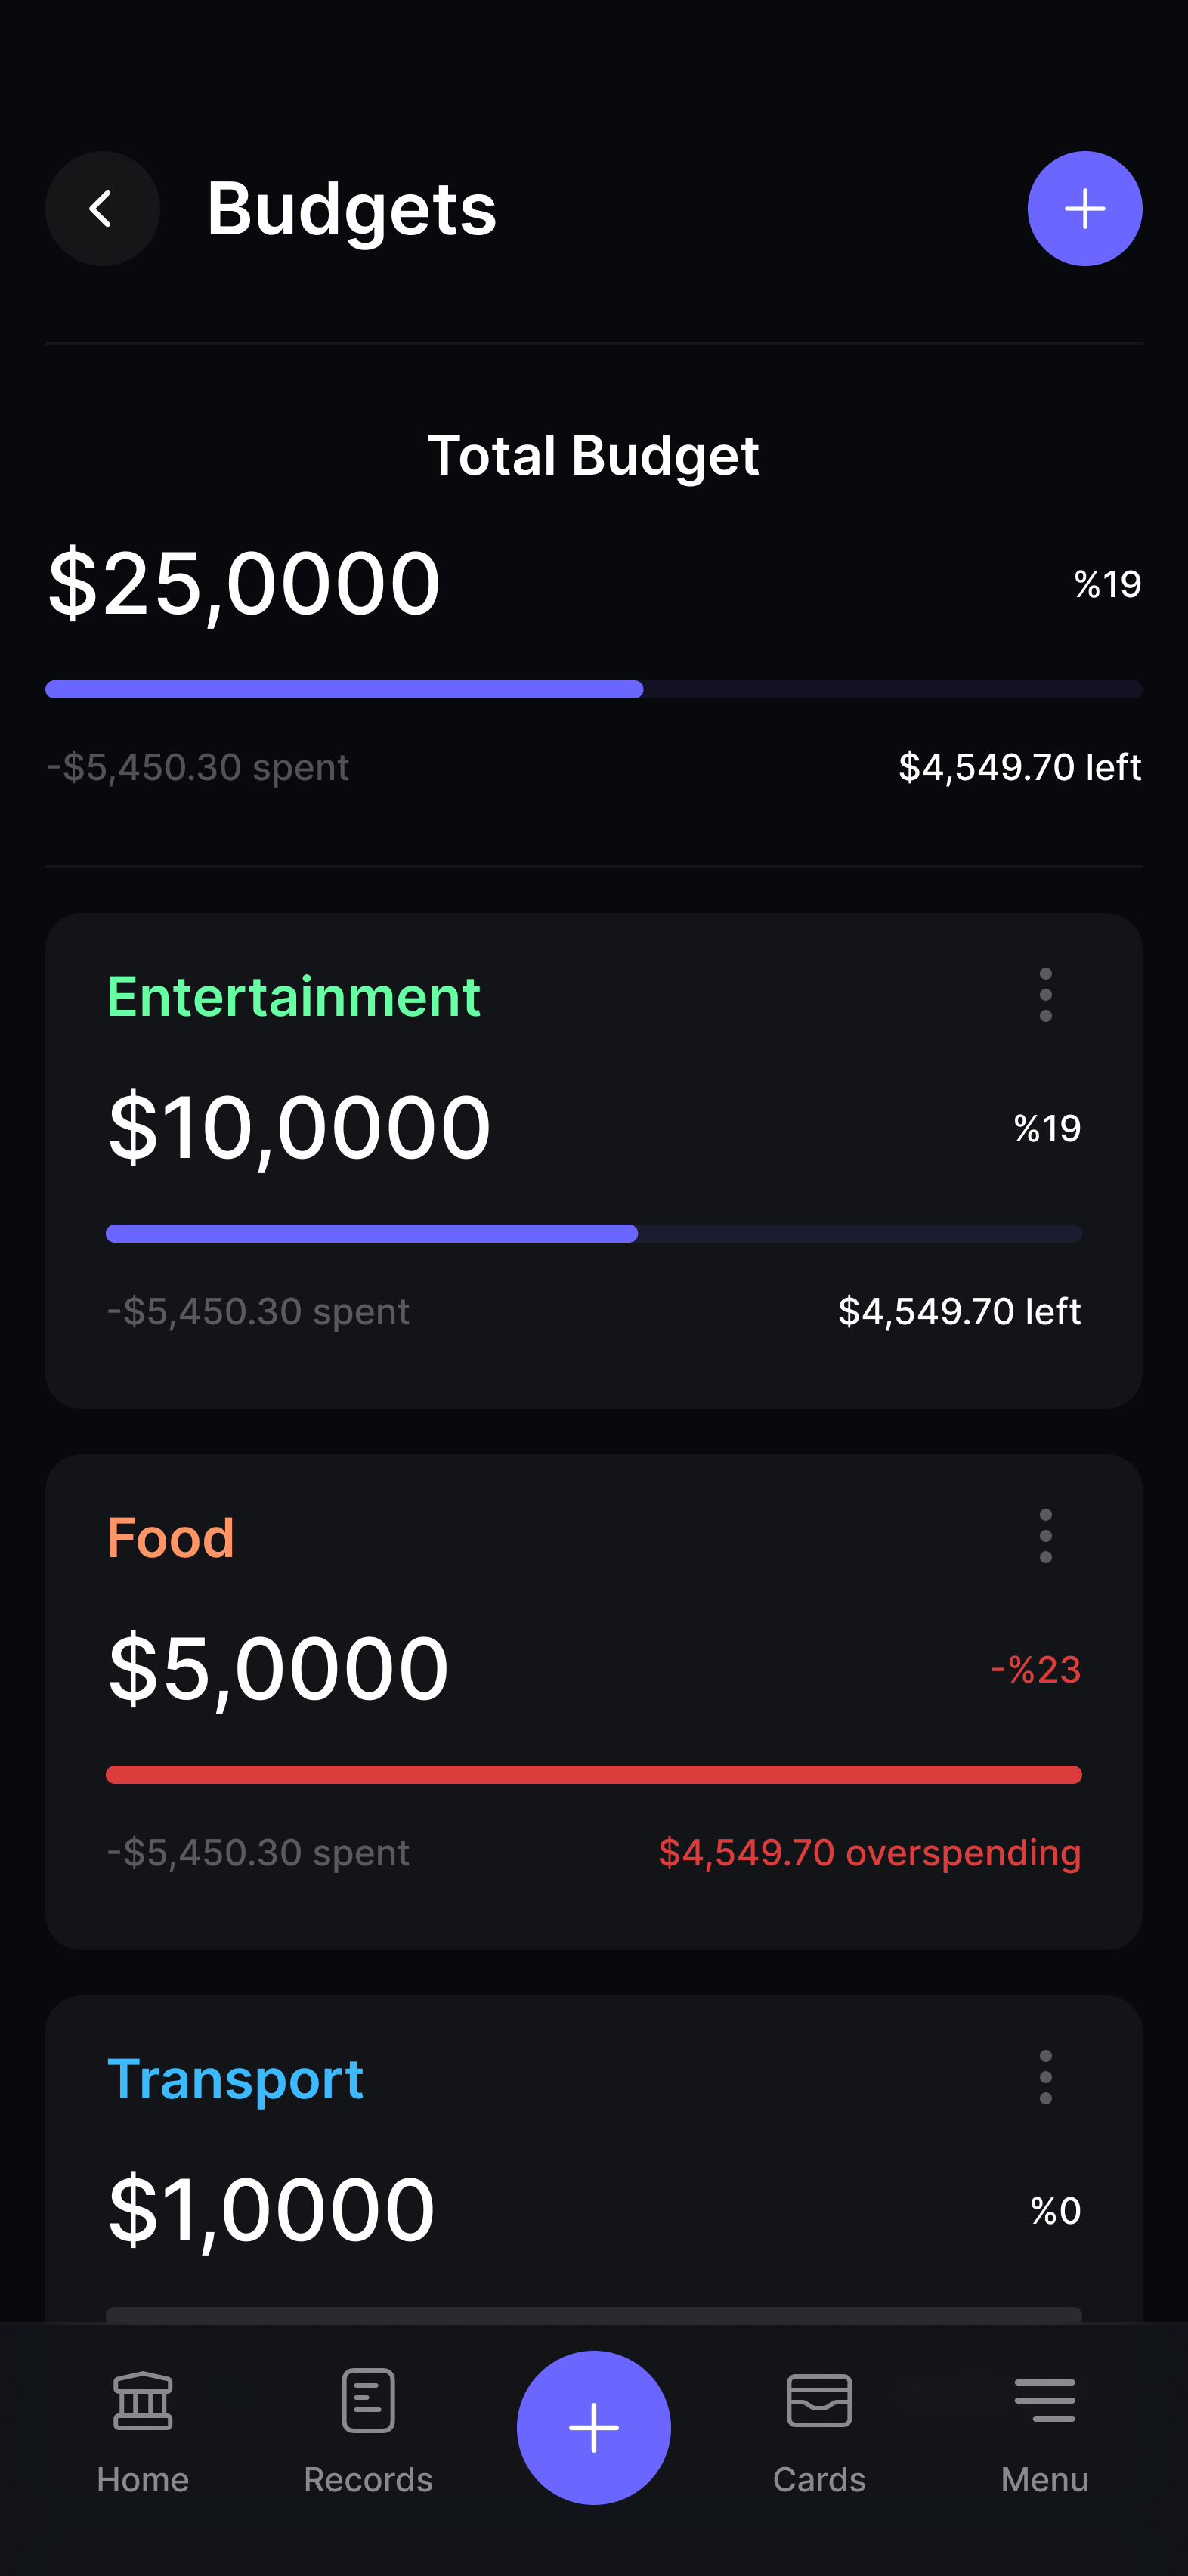The image size is (1188, 2576).
Task: Tap the $25,0000 total budget amount
Action: click(x=244, y=583)
